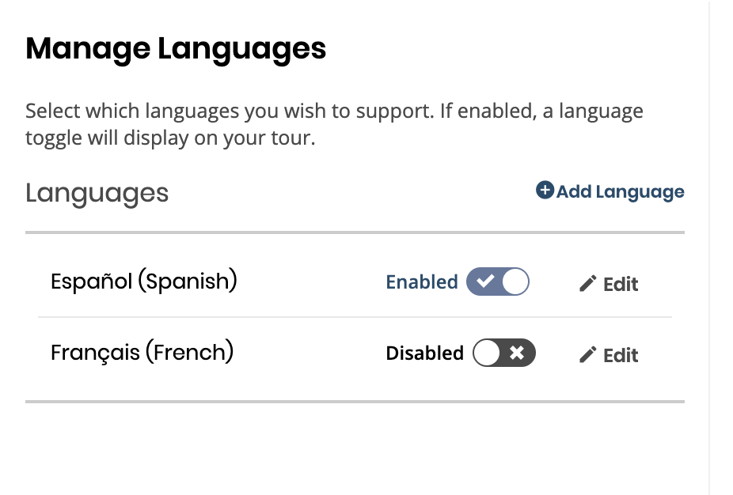Select the Français (French) language name

click(x=142, y=352)
